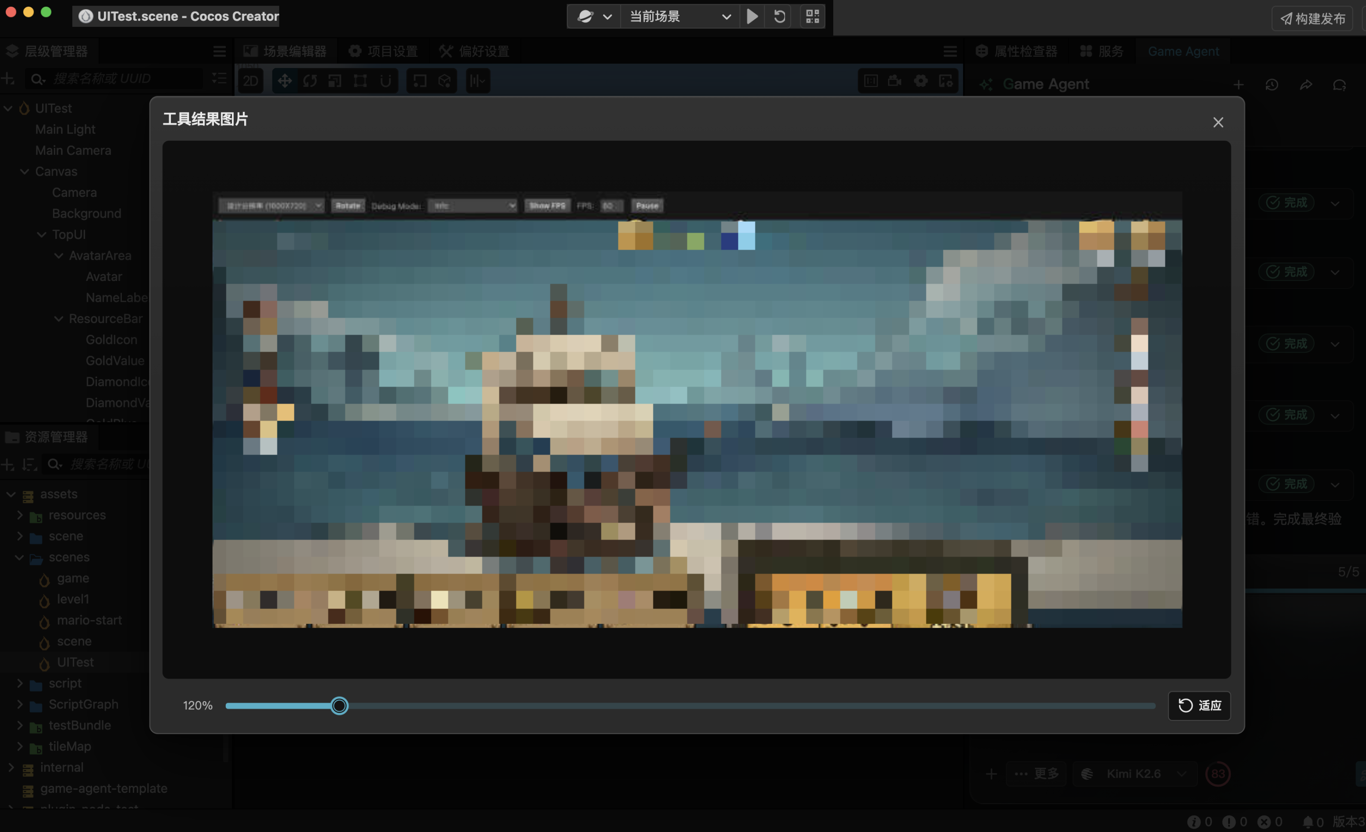Open the 当前场景 dropdown

[680, 17]
